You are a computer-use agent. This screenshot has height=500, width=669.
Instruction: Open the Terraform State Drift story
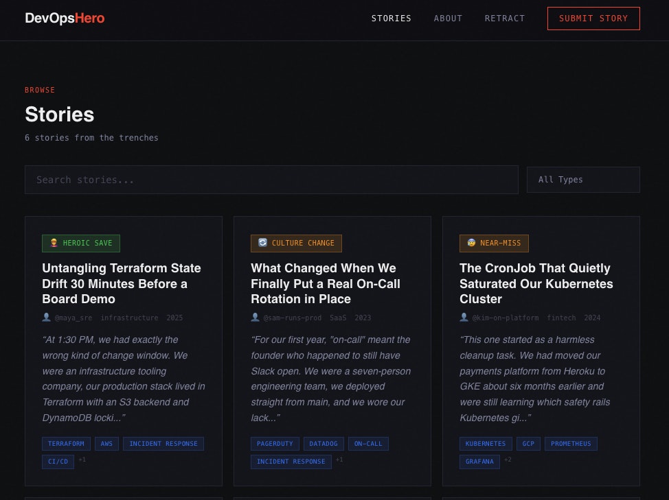(x=122, y=283)
